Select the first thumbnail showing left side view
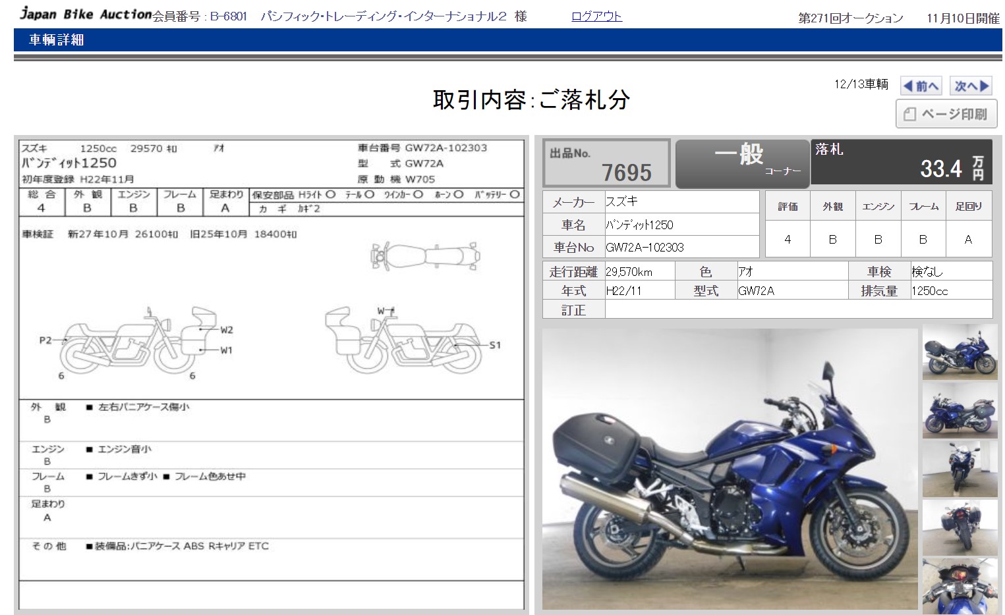 pos(960,352)
